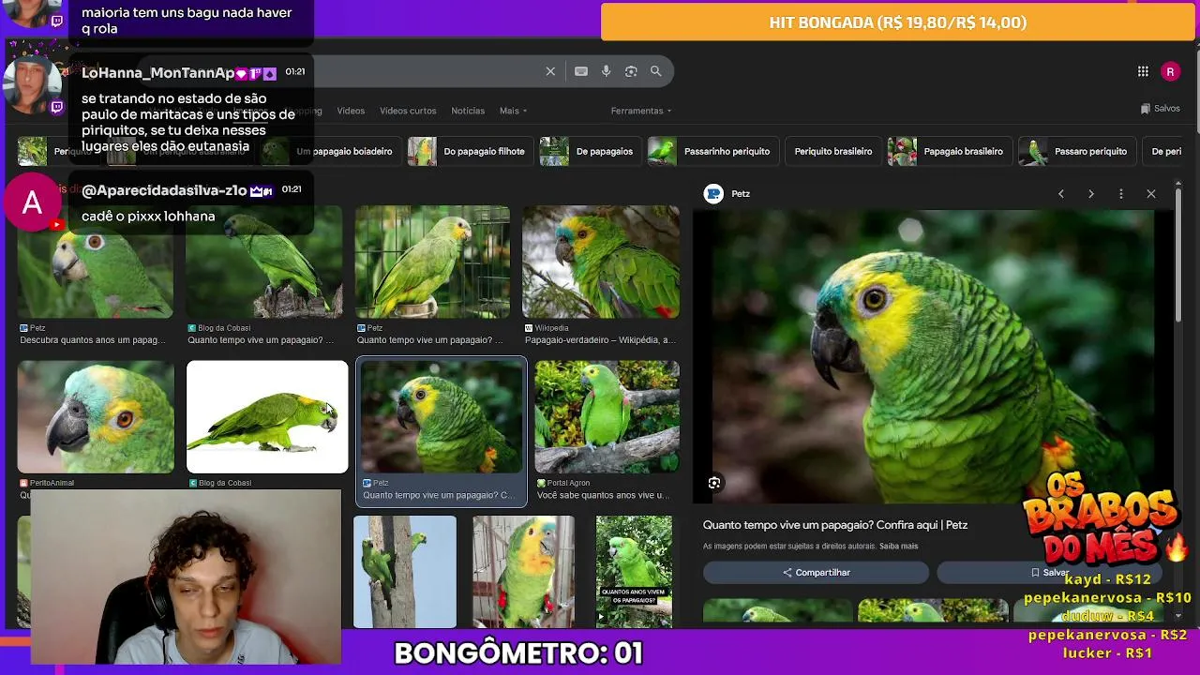Open white-background parrot thumbnail from Cobasi
This screenshot has width=1200, height=675.
[267, 417]
